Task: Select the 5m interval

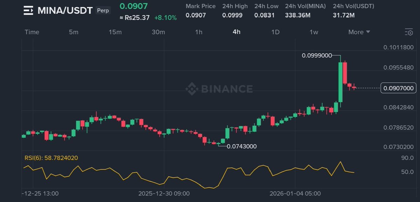Action: coord(73,32)
